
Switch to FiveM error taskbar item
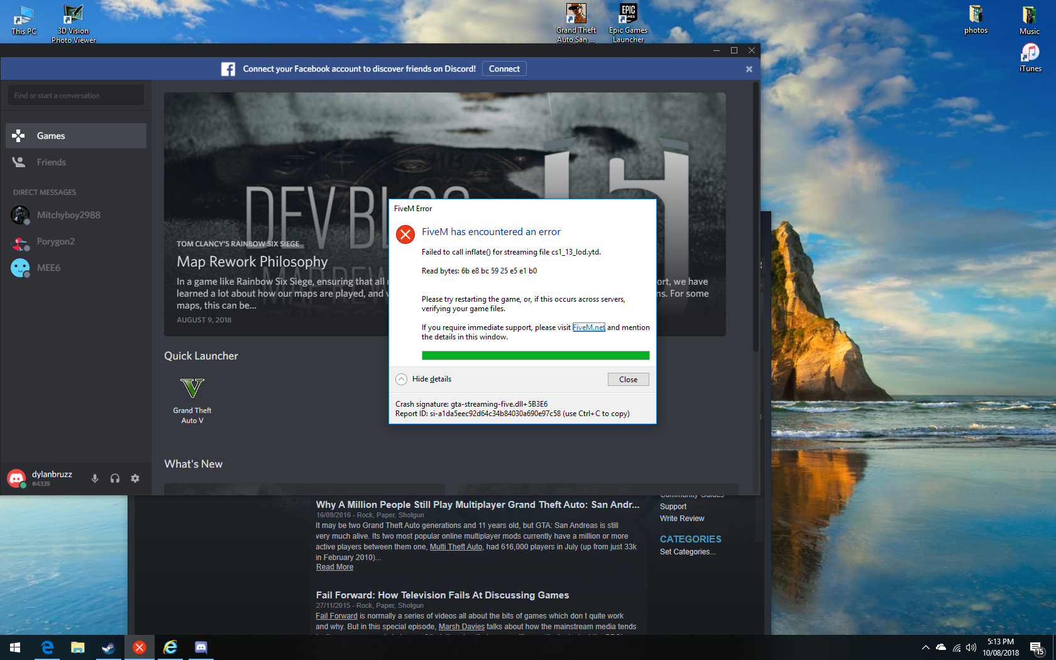[x=140, y=647]
